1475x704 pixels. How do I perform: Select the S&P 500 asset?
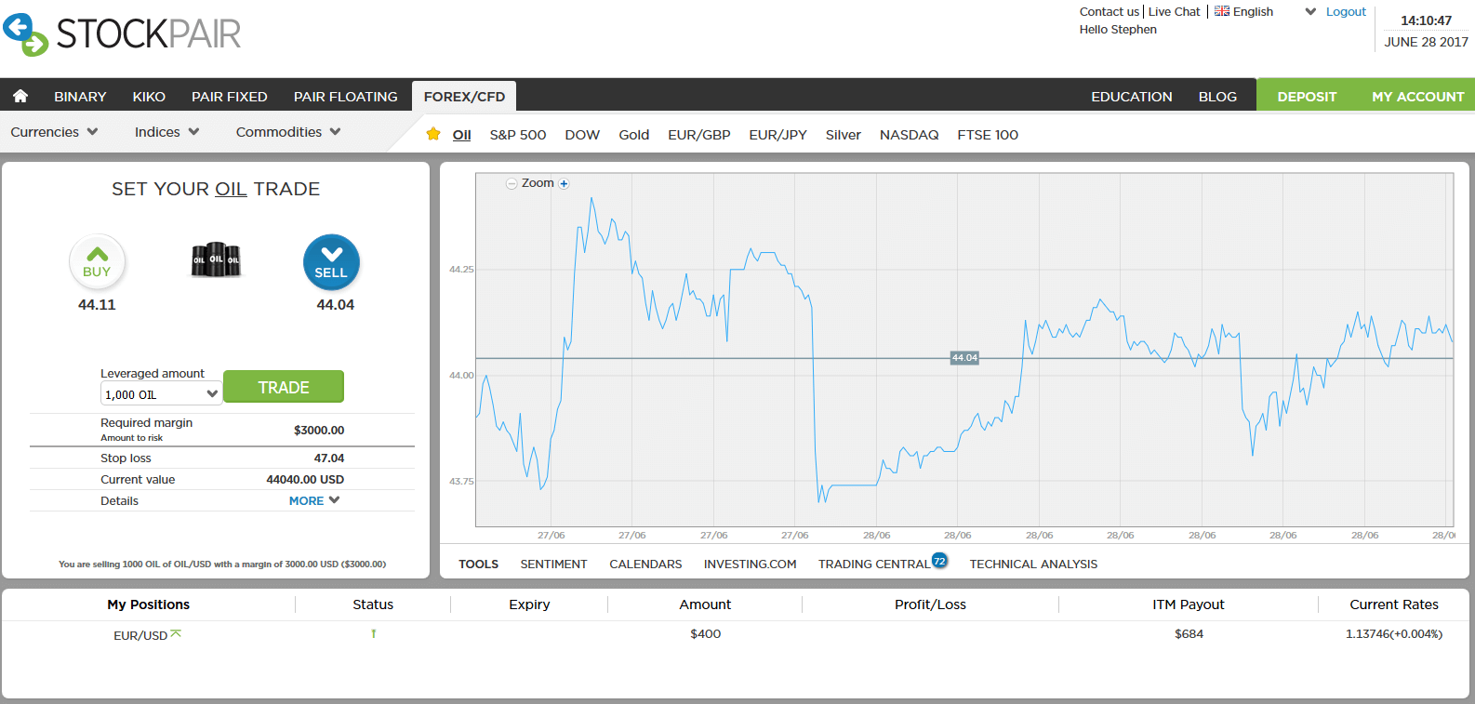518,135
